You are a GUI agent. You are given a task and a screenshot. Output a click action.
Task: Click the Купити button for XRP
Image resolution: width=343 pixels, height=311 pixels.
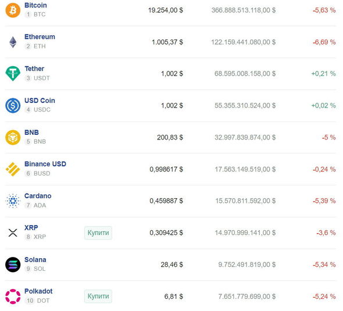tap(98, 233)
